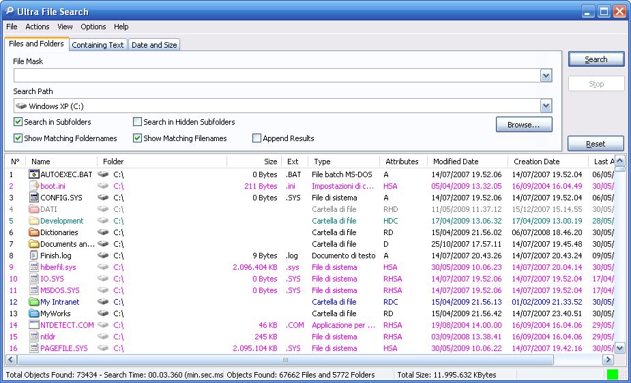This screenshot has width=631, height=383.
Task: Click the Browse... button
Action: (524, 125)
